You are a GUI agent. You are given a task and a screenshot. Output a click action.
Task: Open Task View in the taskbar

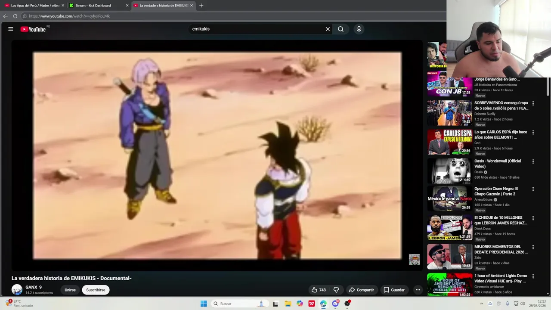click(x=275, y=304)
